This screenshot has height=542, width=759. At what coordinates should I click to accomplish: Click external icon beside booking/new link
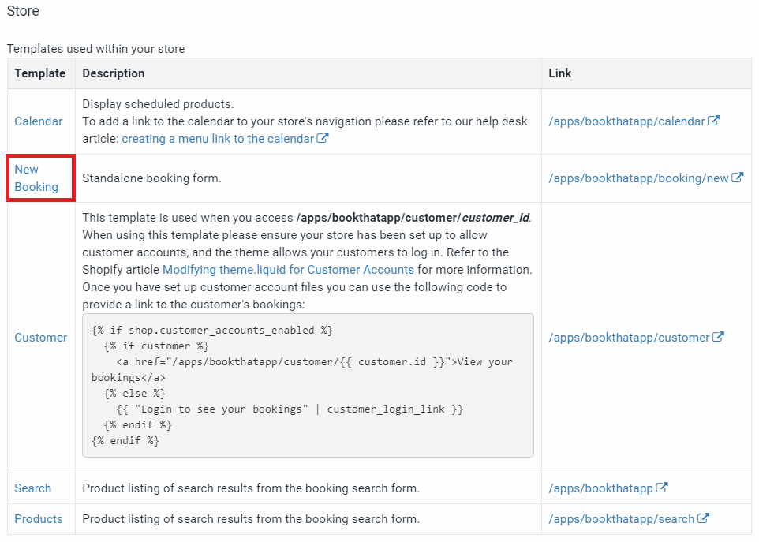pyautogui.click(x=737, y=178)
